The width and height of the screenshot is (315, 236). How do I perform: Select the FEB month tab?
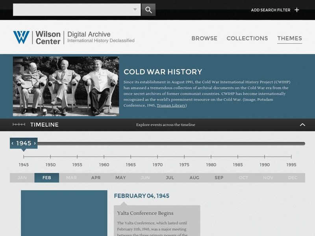click(46, 178)
